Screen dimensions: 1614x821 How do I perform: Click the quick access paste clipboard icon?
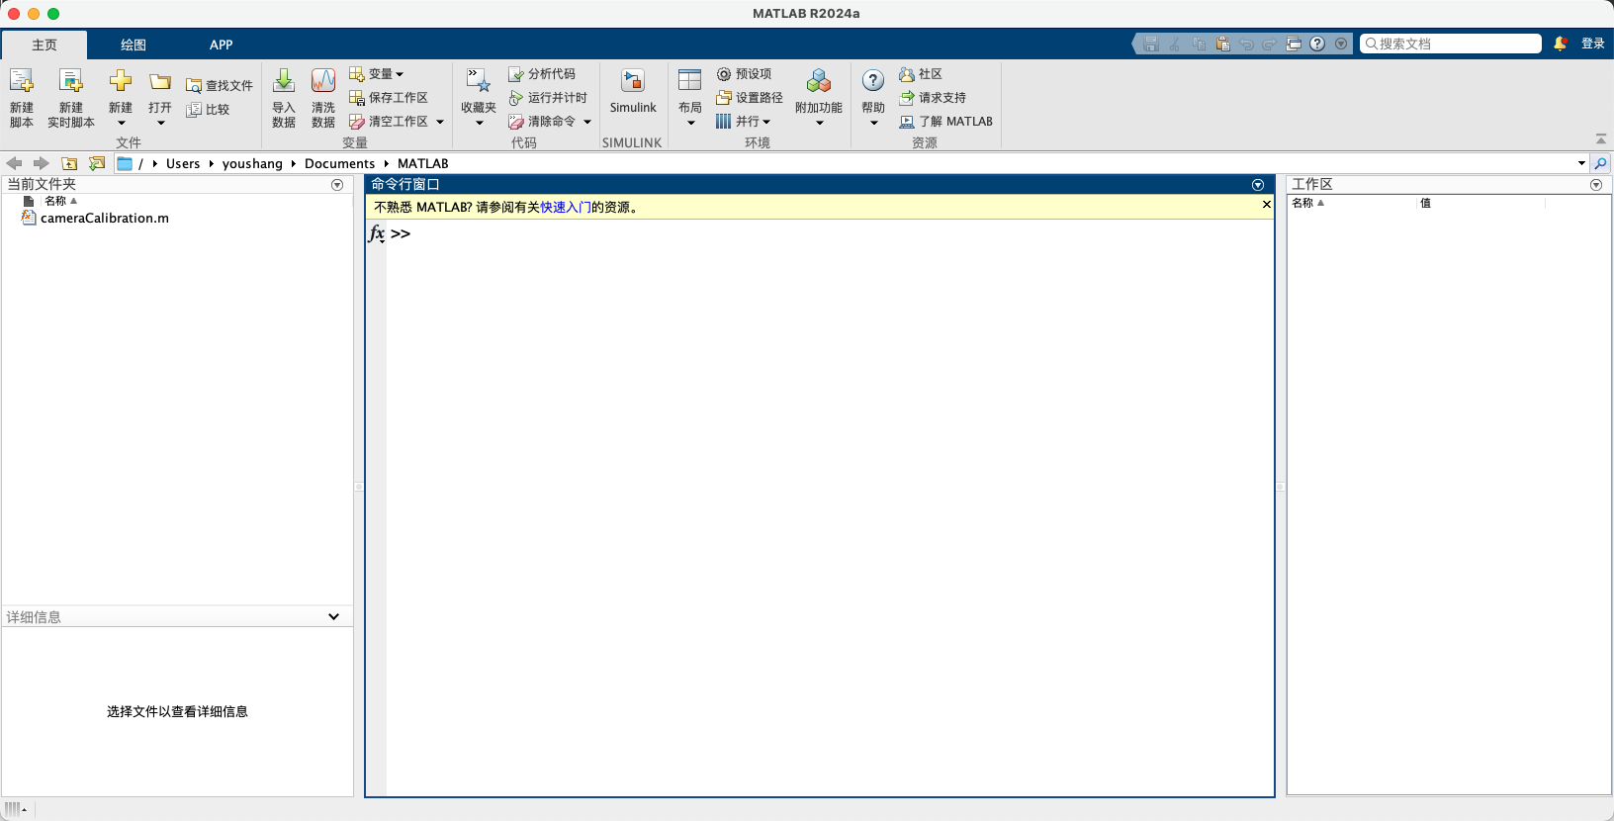pyautogui.click(x=1222, y=44)
